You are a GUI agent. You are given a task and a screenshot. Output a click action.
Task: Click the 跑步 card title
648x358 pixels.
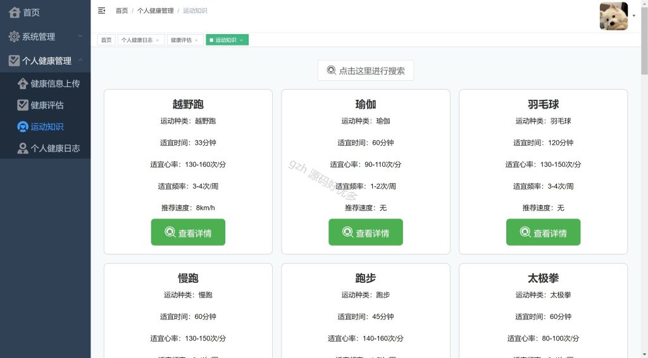(366, 278)
